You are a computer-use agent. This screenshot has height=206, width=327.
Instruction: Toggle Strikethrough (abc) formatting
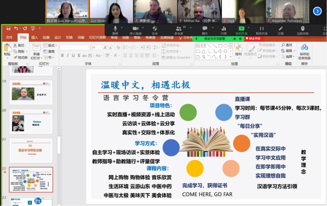pos(84,55)
